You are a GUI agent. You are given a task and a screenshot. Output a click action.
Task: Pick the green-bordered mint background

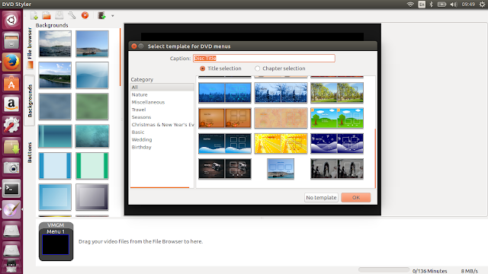coord(92,166)
